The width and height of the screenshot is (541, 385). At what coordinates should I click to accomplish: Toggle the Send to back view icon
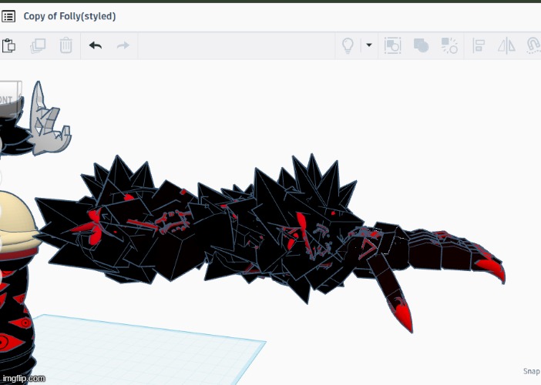pyautogui.click(x=392, y=45)
